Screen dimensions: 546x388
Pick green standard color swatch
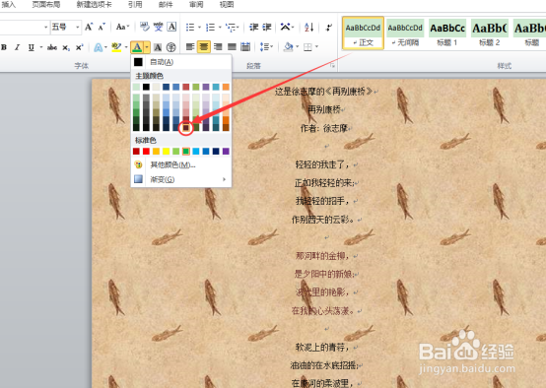pos(186,151)
